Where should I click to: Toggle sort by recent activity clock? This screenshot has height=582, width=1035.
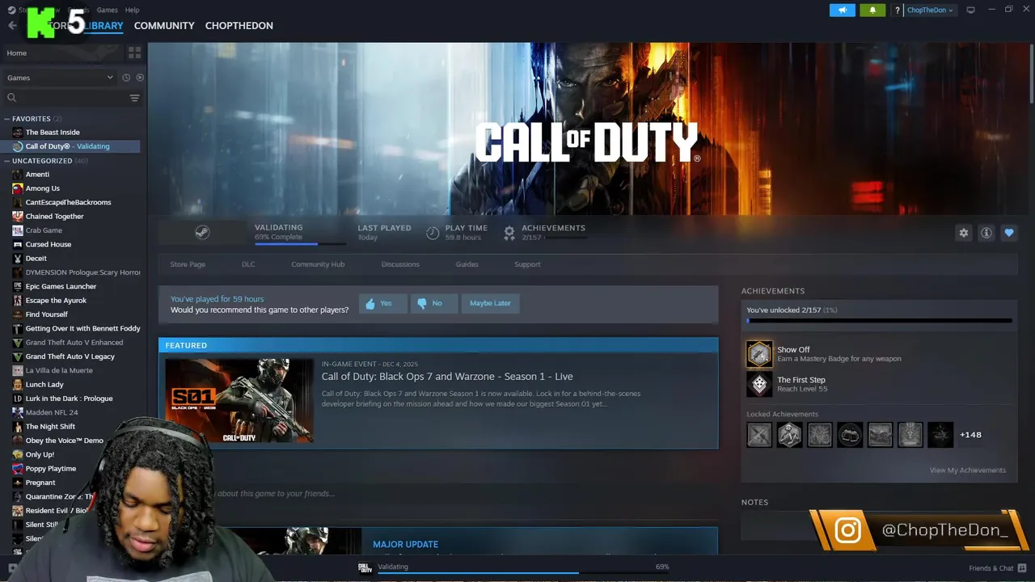(x=126, y=78)
